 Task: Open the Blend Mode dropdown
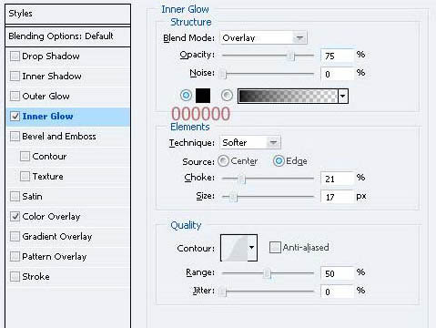tap(263, 37)
